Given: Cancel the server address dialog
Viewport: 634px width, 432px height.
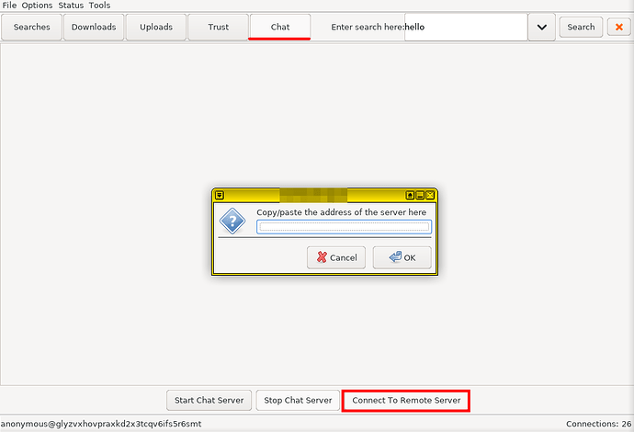Looking at the screenshot, I should click(336, 257).
